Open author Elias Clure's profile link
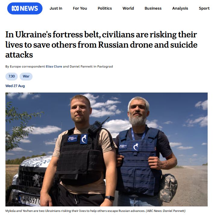This screenshot has height=217, width=214. pyautogui.click(x=54, y=66)
